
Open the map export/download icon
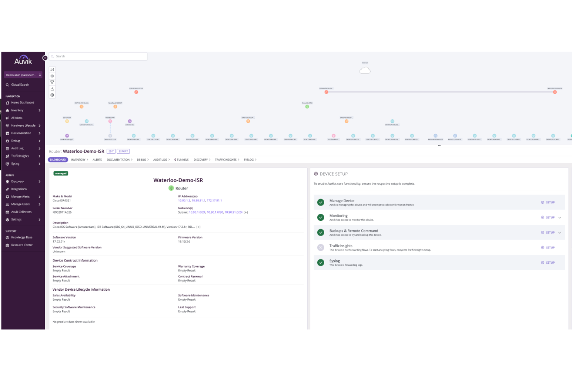tap(53, 88)
